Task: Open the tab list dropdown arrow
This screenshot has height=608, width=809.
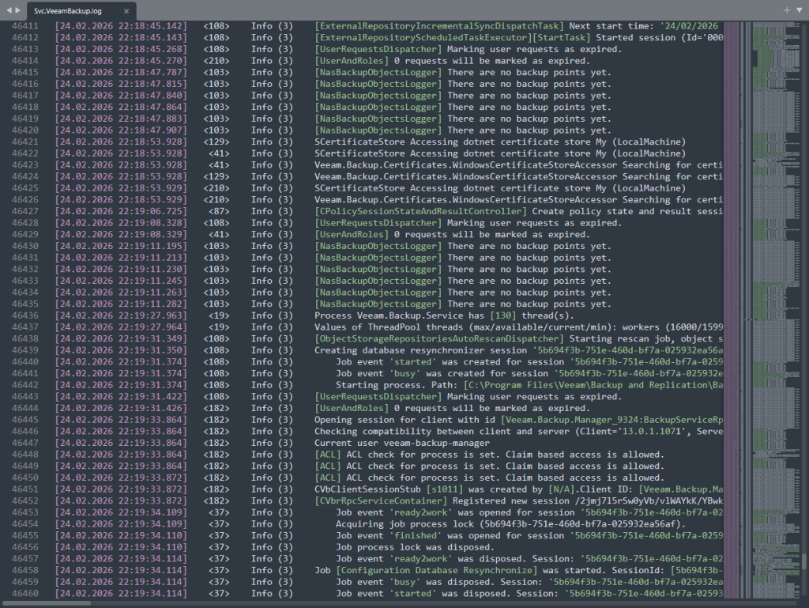Action: tap(799, 10)
